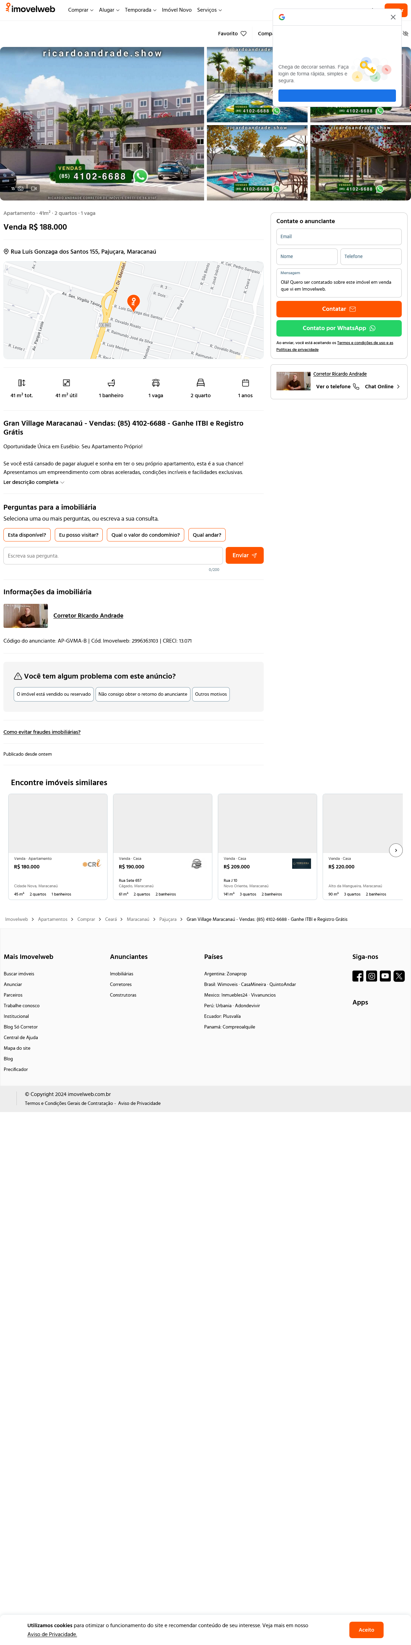Image resolution: width=411 pixels, height=1645 pixels.
Task: Select the 'Esta disponível?' question chip
Action: 27,535
